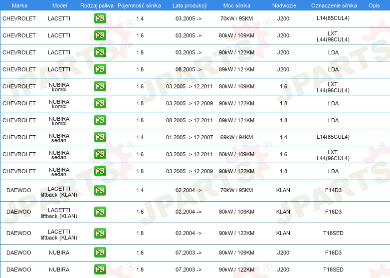Select J200 body in Daewoo Nubira 1.6 row
390x278 pixels.
(283, 253)
